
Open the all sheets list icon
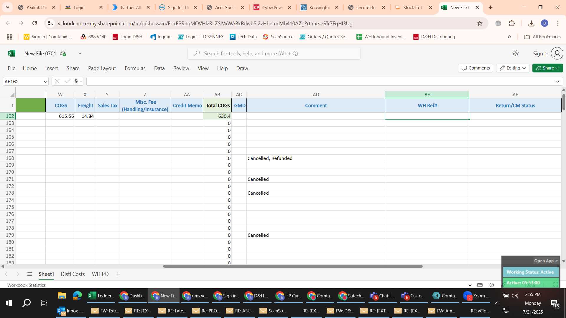point(29,274)
